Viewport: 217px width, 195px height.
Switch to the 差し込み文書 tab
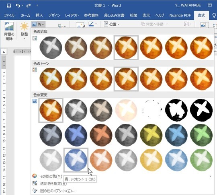(x=114, y=15)
